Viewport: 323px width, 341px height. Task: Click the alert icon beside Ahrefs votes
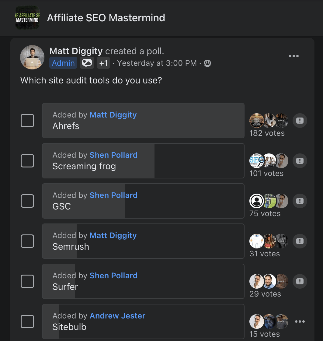coord(300,120)
